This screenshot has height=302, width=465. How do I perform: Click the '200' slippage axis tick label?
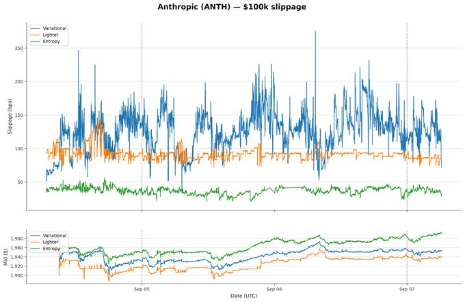tap(19, 81)
